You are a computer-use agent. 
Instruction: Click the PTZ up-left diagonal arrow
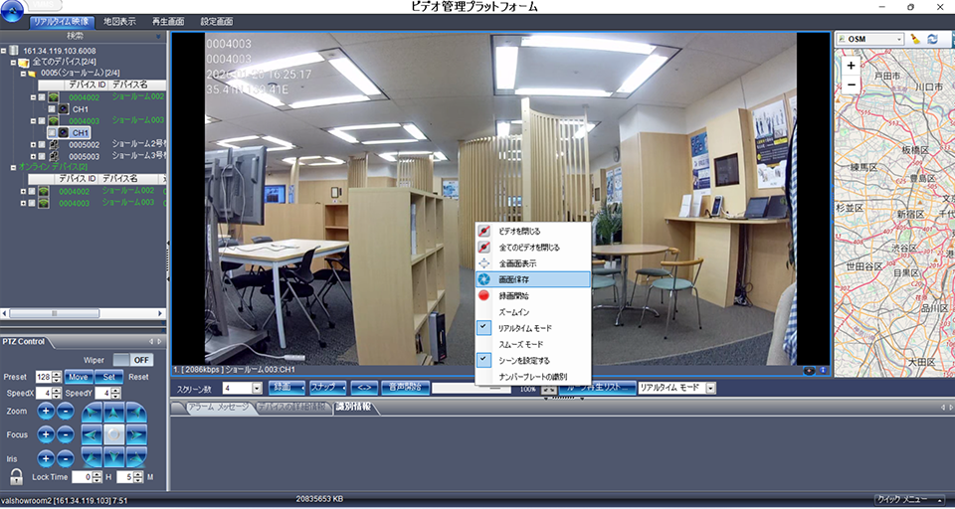click(92, 413)
